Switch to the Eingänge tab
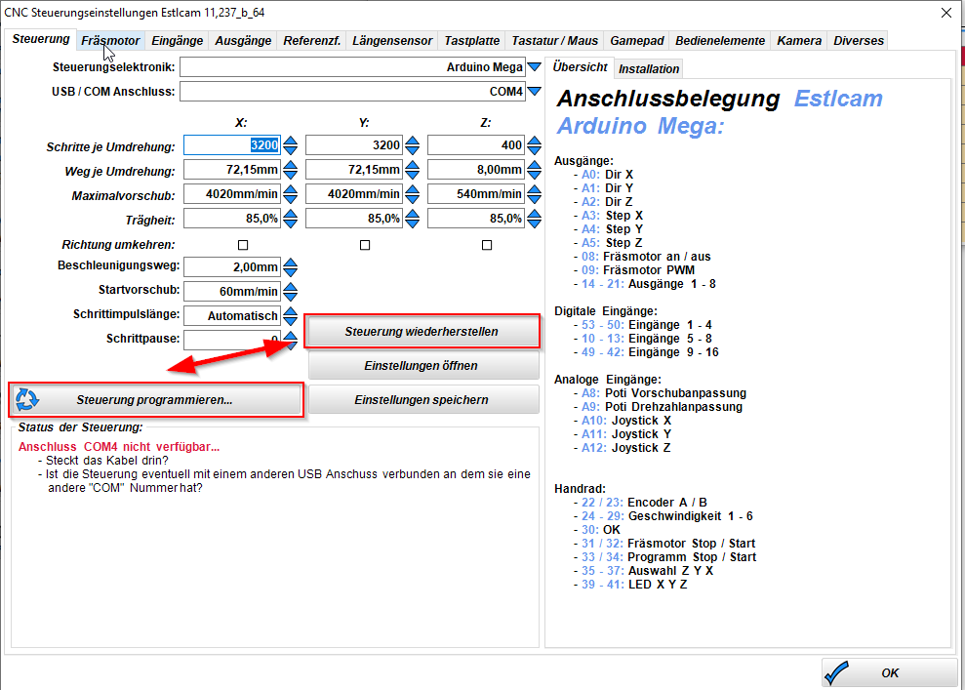The width and height of the screenshot is (965, 690). pyautogui.click(x=178, y=41)
